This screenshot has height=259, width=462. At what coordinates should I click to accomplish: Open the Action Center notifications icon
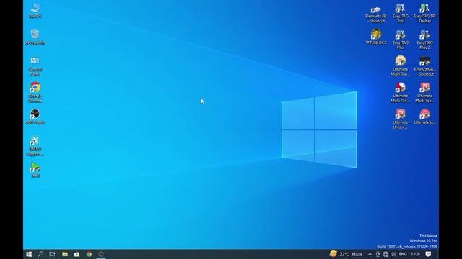point(428,254)
